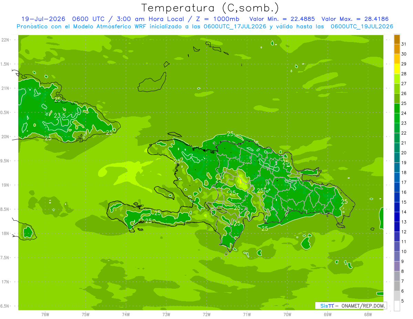Screen dimensions: 413x319
Task: Click the amber swatch between 29 and 30
Action: point(397,59)
